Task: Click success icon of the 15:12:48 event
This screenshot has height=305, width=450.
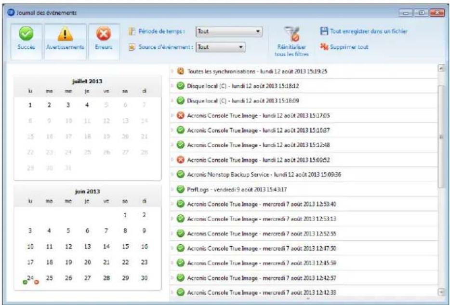Action: click(180, 145)
